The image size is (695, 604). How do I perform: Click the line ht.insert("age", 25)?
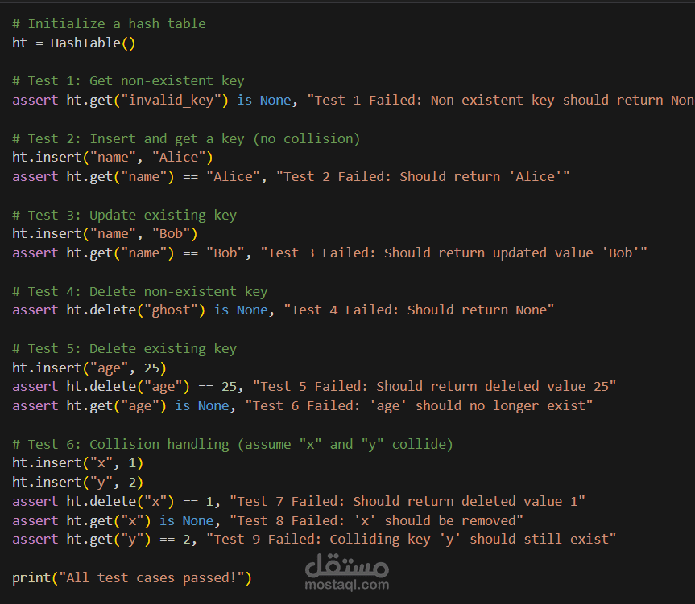coord(89,368)
